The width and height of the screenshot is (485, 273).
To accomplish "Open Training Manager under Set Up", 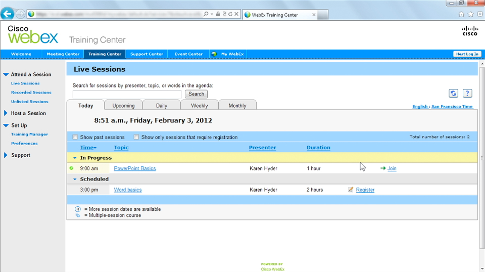I will [30, 134].
